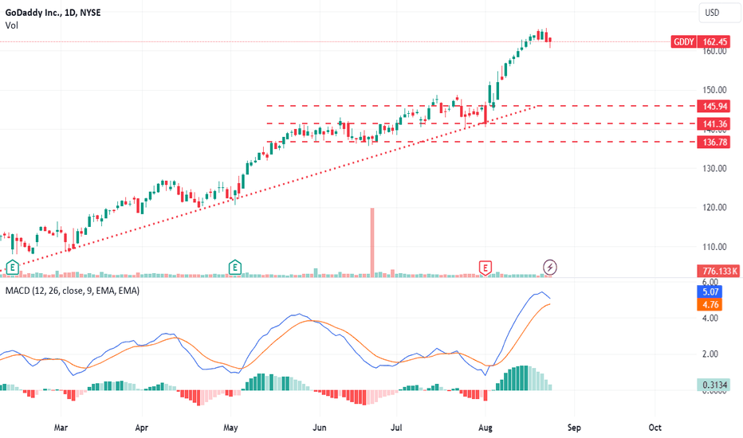Open the MACD indicator legend settings
This screenshot has height=438, width=743.
pos(72,291)
